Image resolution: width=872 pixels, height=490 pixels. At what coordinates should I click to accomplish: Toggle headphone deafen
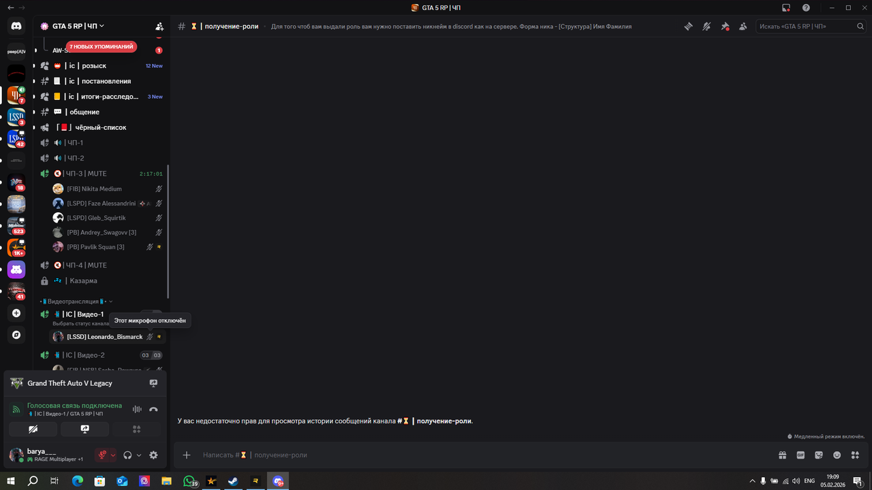pyautogui.click(x=127, y=455)
